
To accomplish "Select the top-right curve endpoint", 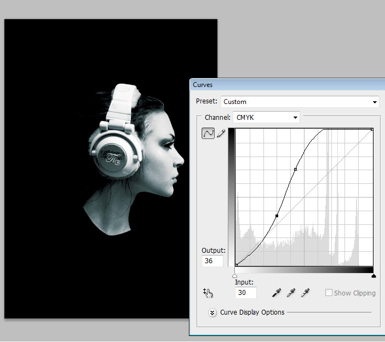I will (372, 130).
